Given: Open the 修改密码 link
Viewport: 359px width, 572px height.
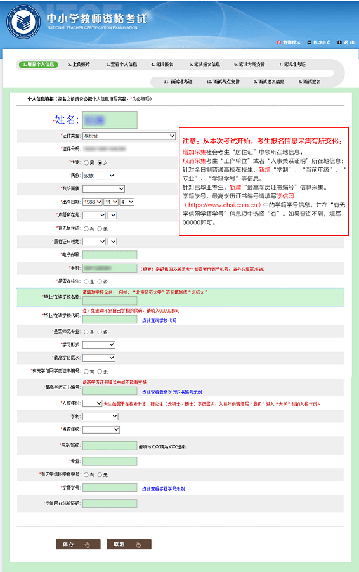Looking at the screenshot, I should pos(322,42).
